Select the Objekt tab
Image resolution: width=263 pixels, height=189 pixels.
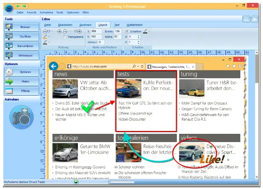[103, 25]
